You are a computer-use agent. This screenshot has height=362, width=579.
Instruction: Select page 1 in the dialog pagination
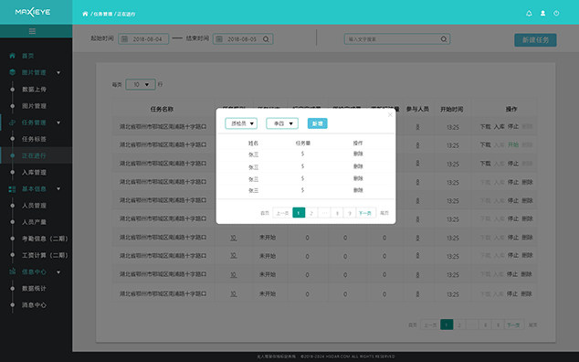pos(299,213)
